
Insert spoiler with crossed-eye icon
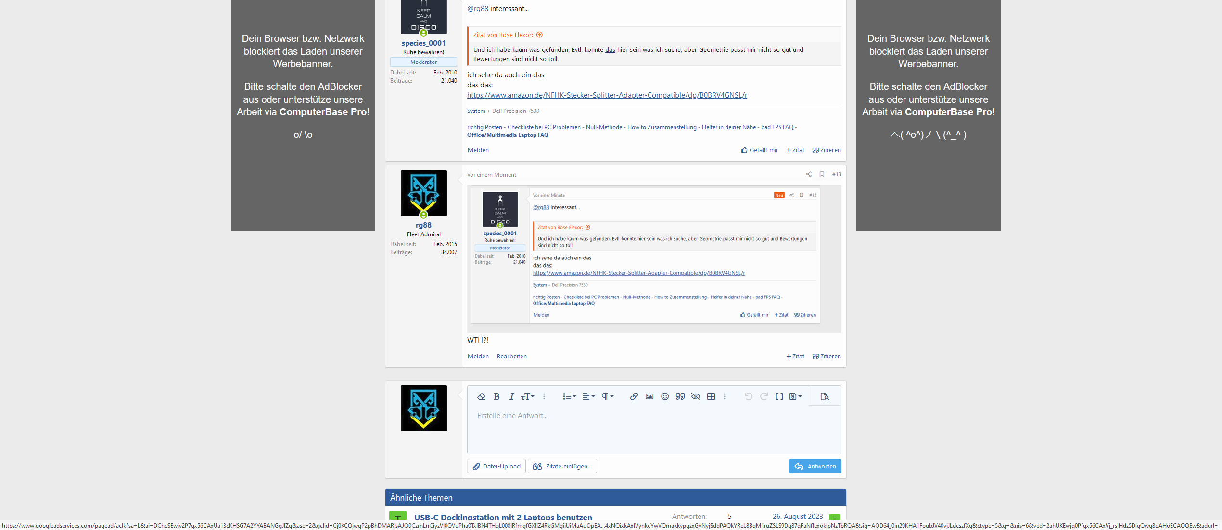point(695,396)
